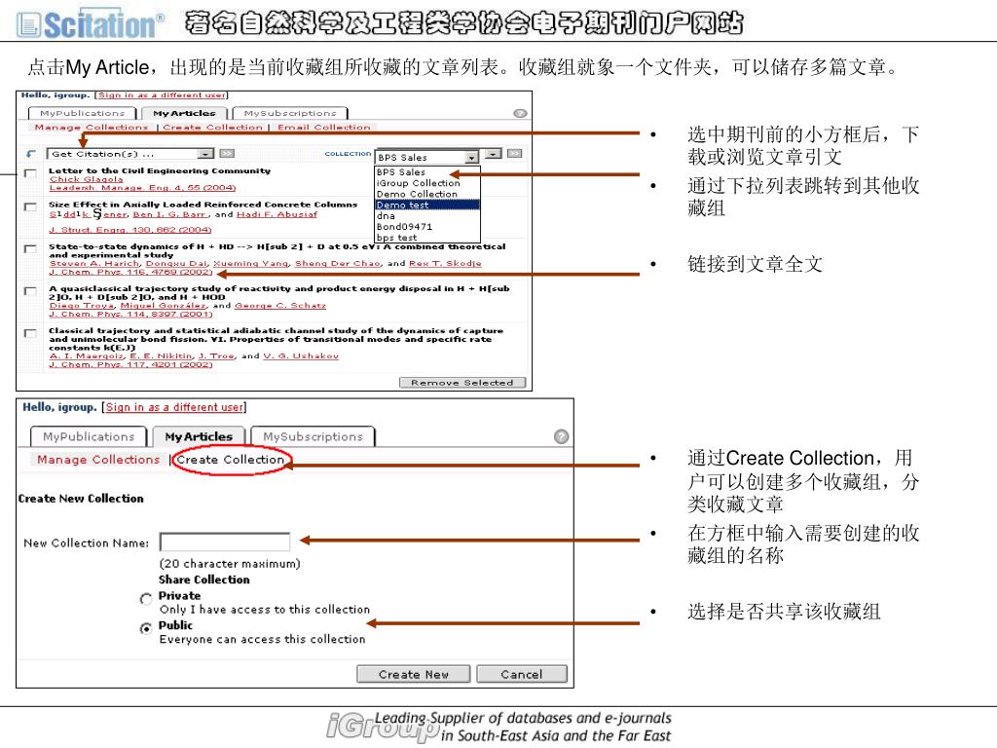Image resolution: width=997 pixels, height=748 pixels.
Task: Click the Create New button
Action: pyautogui.click(x=413, y=674)
